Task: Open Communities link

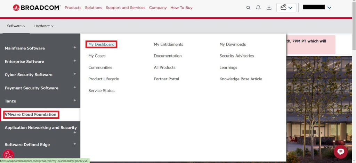Action: [x=100, y=67]
